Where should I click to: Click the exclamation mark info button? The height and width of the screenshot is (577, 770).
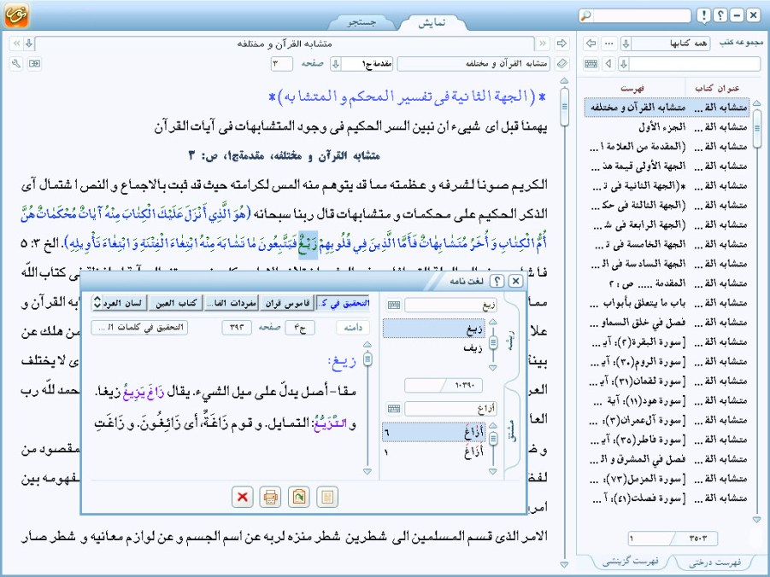pos(703,15)
